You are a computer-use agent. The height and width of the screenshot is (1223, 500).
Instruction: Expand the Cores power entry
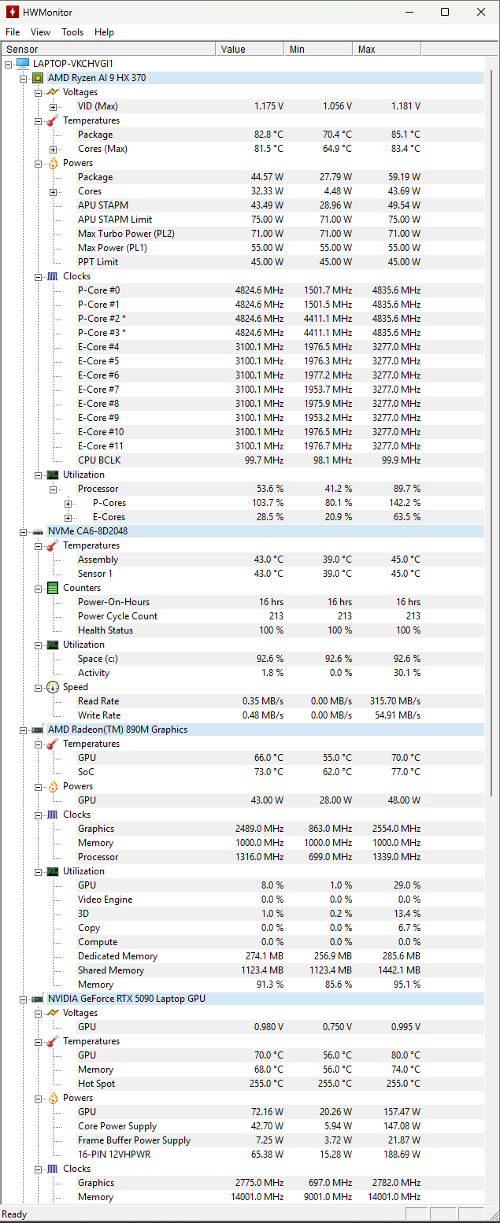(x=53, y=191)
